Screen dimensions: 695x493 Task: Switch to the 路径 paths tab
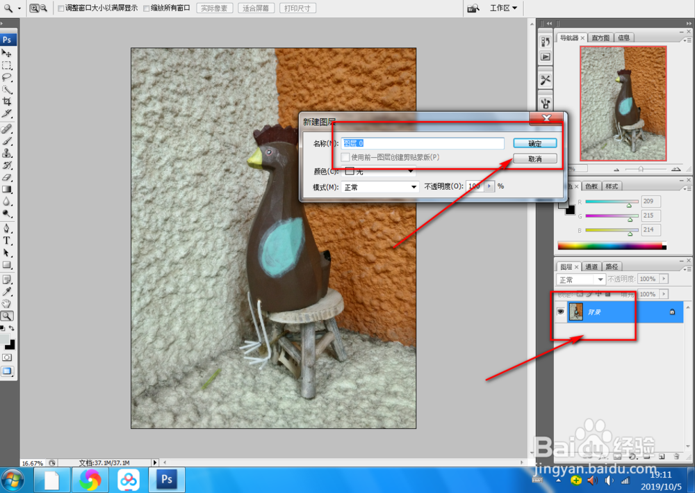[x=612, y=266]
